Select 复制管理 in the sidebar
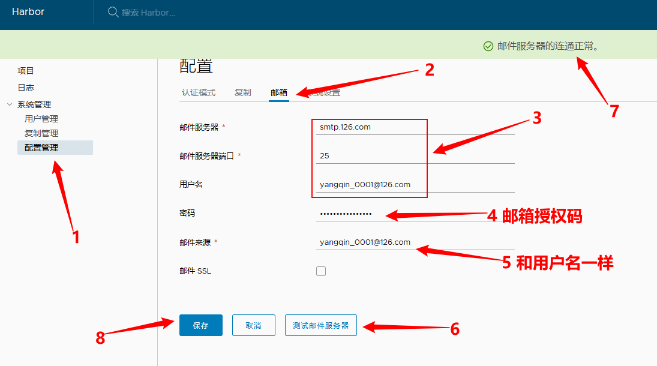The image size is (657, 366). coord(41,133)
